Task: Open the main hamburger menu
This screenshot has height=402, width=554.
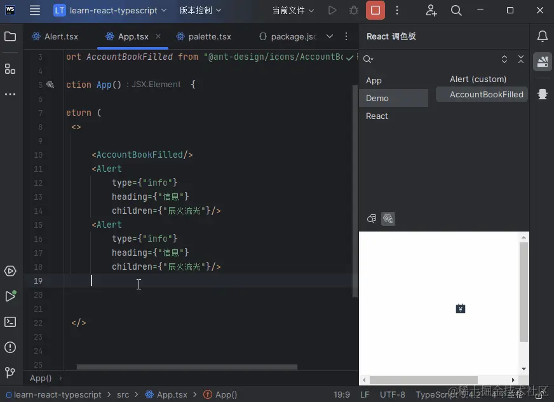Action: point(34,10)
